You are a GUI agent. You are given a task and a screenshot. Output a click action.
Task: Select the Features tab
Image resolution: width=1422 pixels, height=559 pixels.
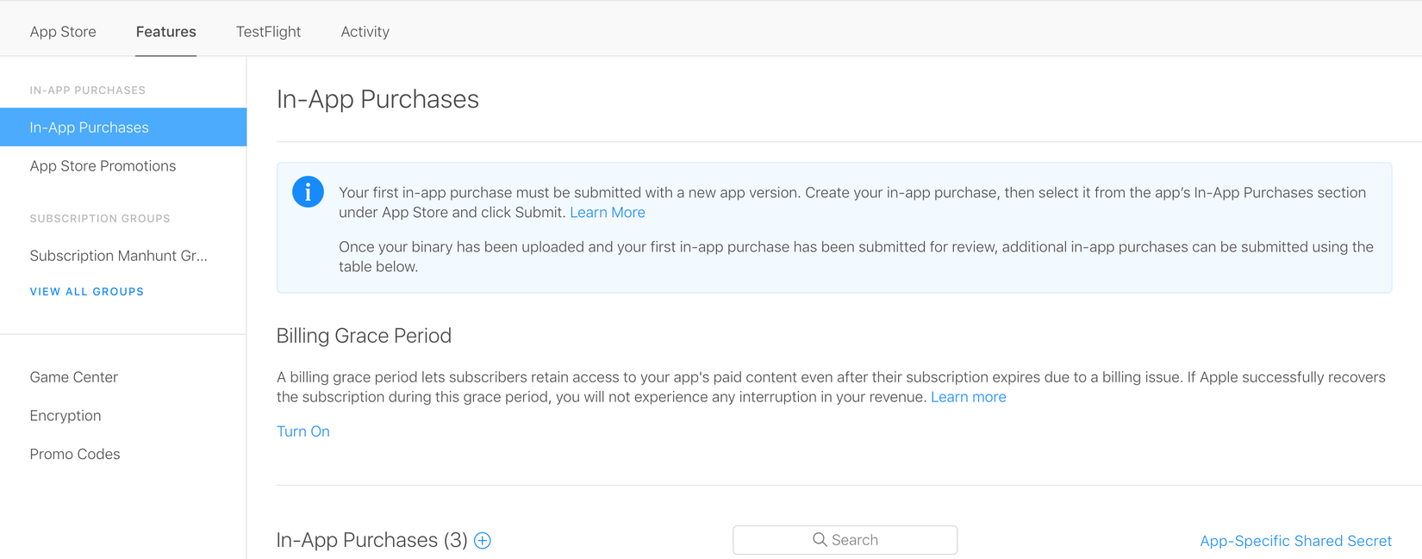click(x=165, y=32)
